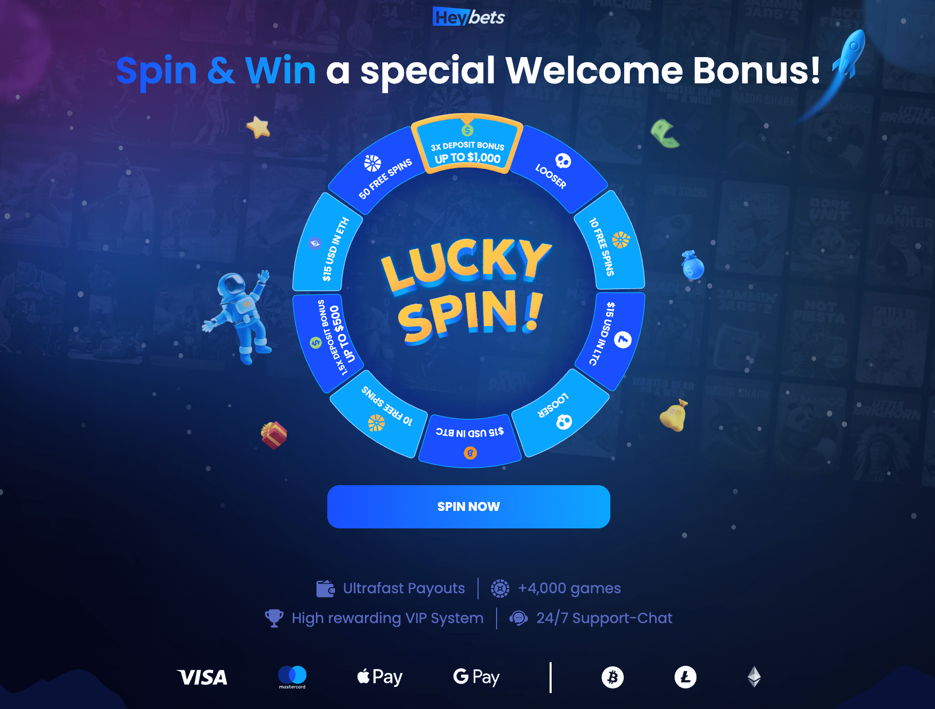Viewport: 935px width, 709px height.
Task: Click the Google Pay logo
Action: 476,677
